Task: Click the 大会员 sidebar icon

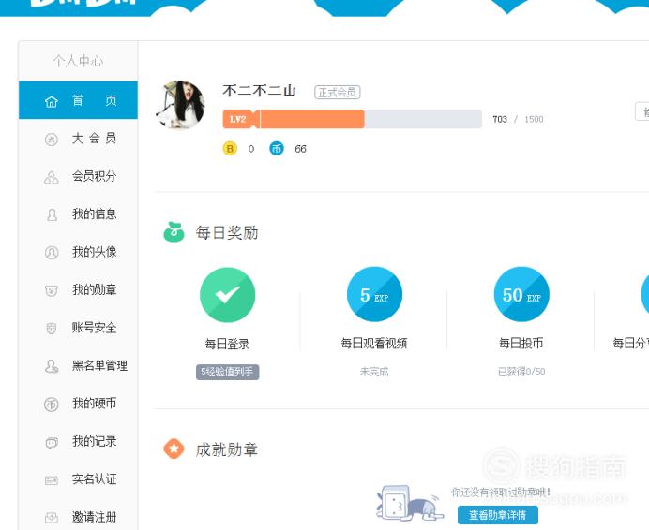Action: coord(52,140)
